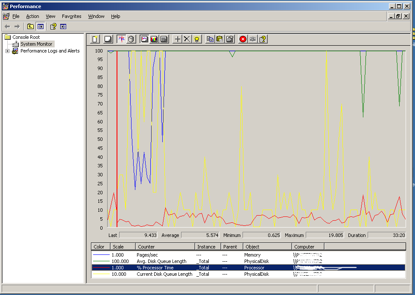The height and width of the screenshot is (295, 415).
Task: Add a counter with the plus icon
Action: point(178,39)
